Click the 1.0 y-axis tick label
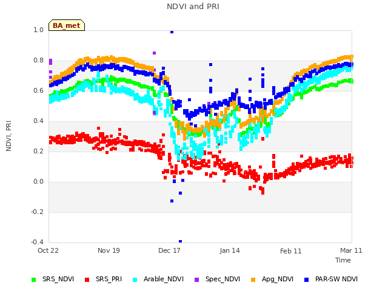This screenshot has height=291, width=388. 38,30
